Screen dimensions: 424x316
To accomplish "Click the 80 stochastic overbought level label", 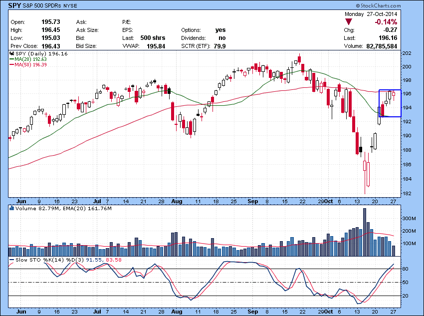I will pos(406,269).
